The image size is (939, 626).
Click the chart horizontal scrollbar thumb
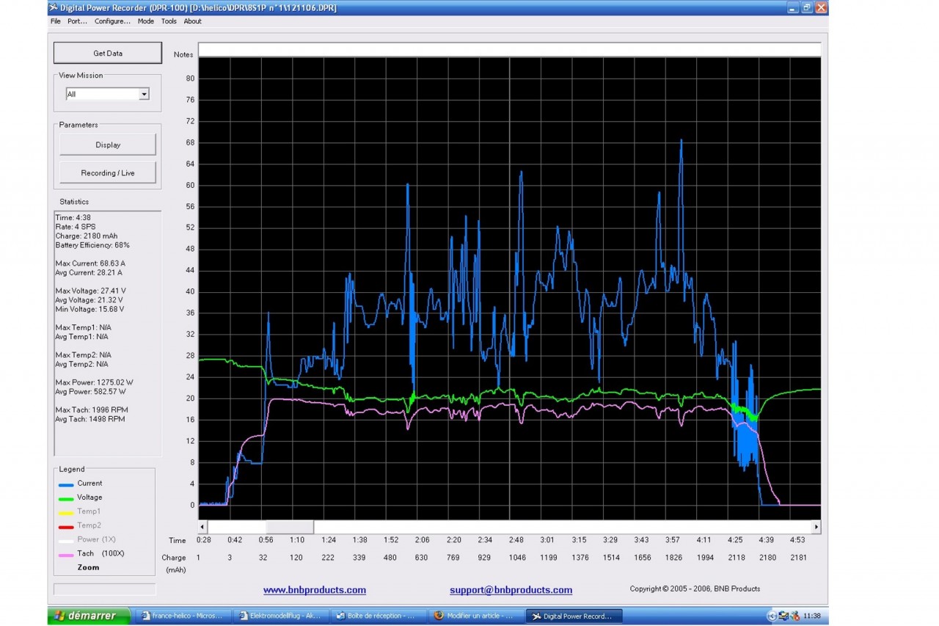(x=290, y=527)
